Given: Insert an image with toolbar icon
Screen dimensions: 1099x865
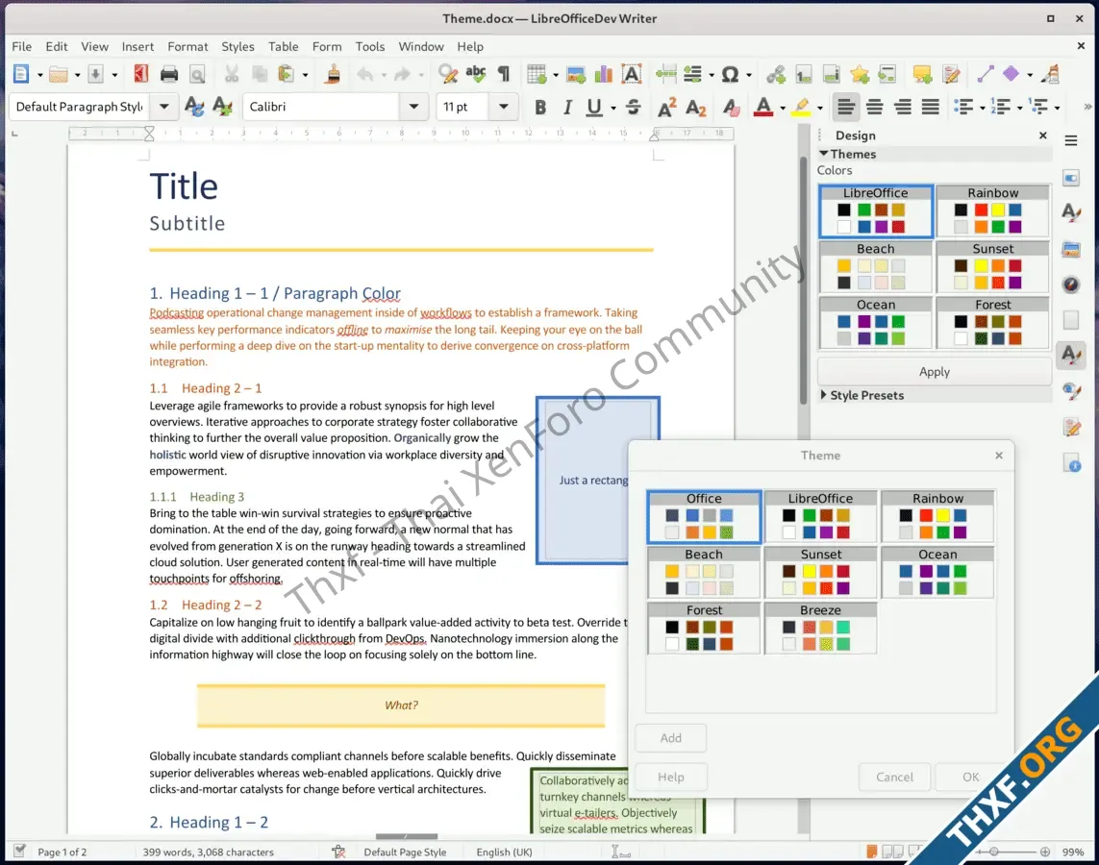Looking at the screenshot, I should click(x=576, y=74).
